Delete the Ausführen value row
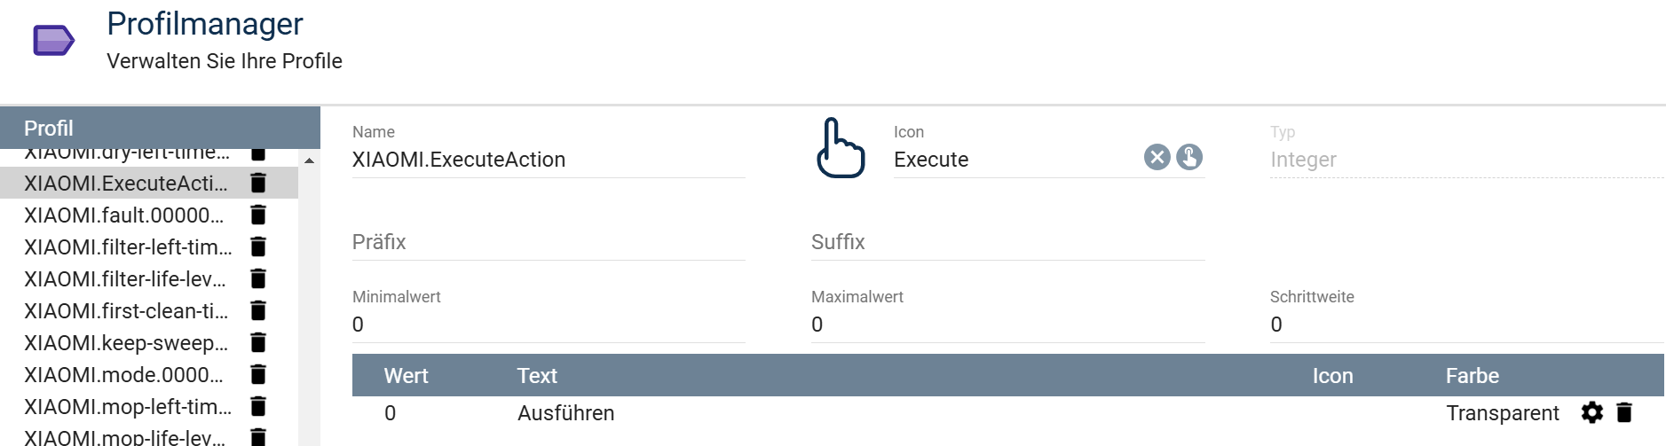Screen dimensions: 1666x446 (1624, 412)
